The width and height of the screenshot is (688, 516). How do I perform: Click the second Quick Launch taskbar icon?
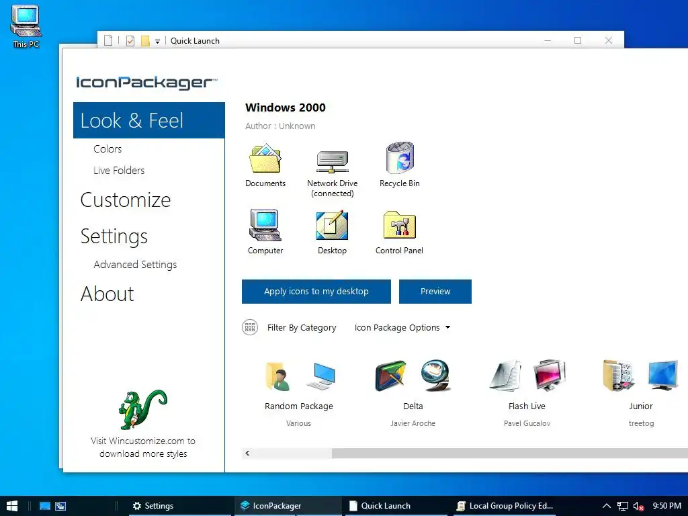click(x=60, y=506)
